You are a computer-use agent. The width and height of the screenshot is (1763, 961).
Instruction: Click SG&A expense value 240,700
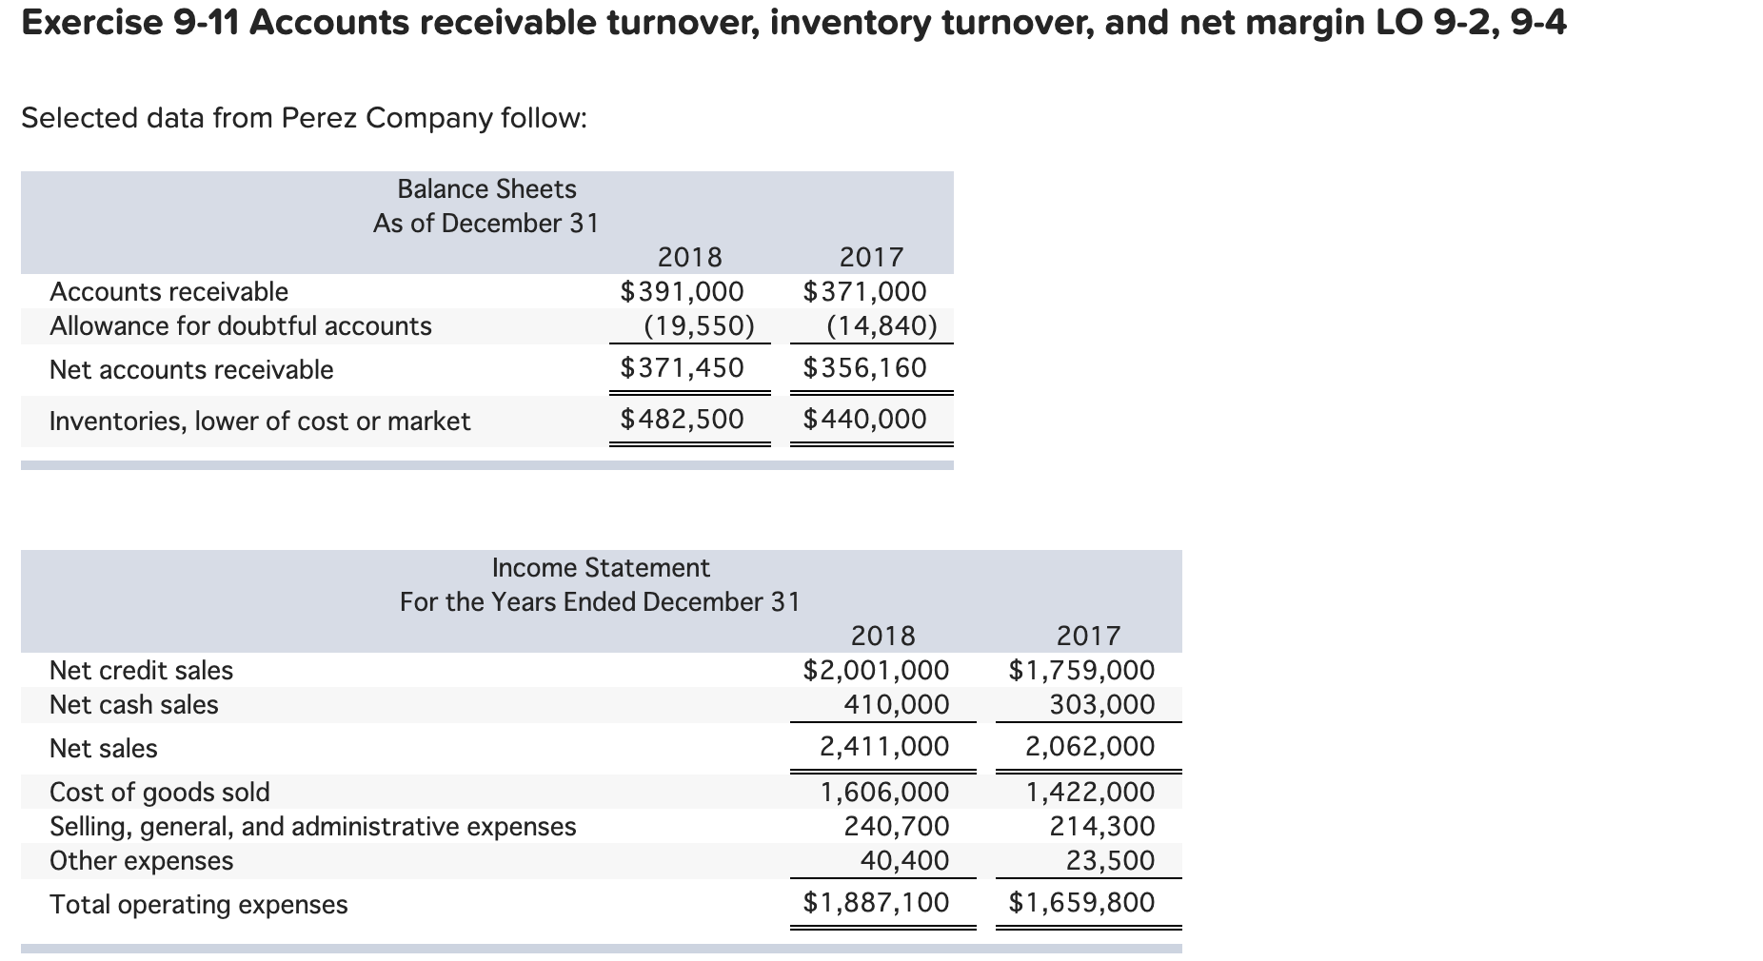click(897, 826)
